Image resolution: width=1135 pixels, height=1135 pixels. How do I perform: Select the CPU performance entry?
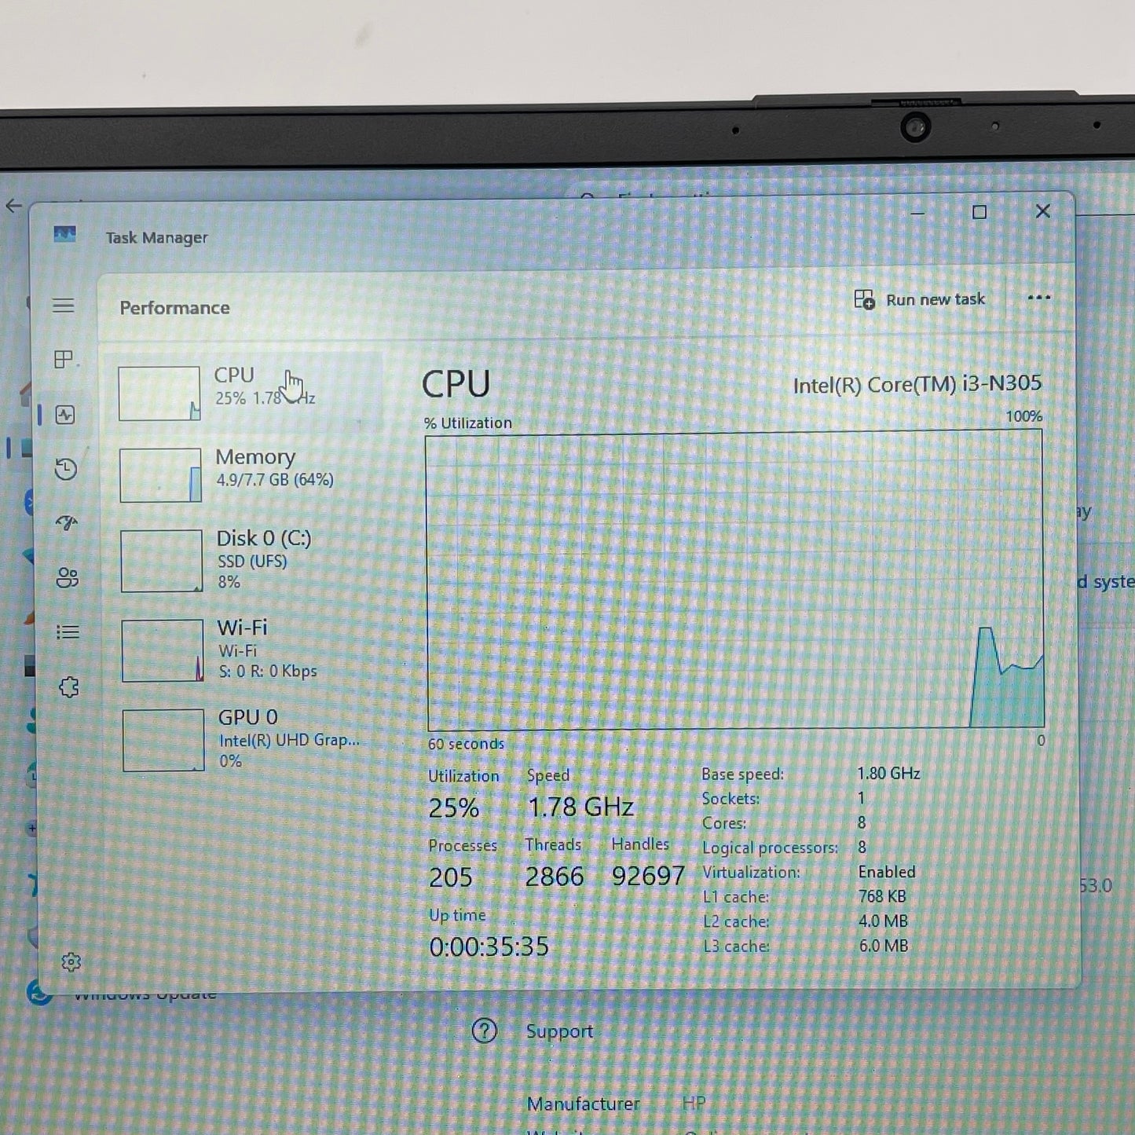[x=245, y=392]
